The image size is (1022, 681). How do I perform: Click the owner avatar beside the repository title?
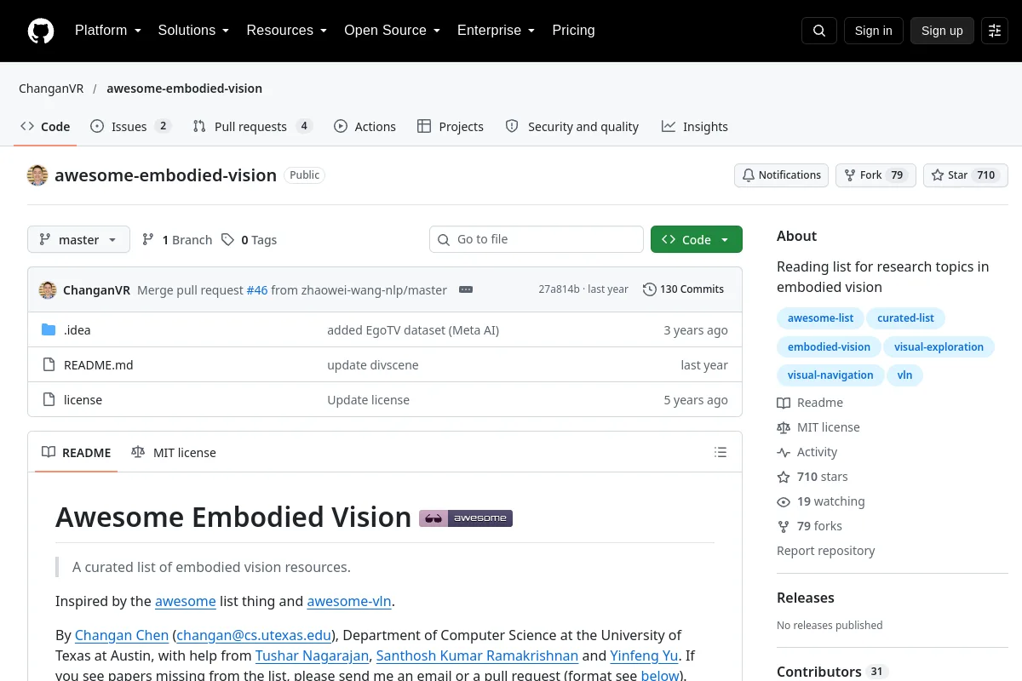tap(37, 175)
